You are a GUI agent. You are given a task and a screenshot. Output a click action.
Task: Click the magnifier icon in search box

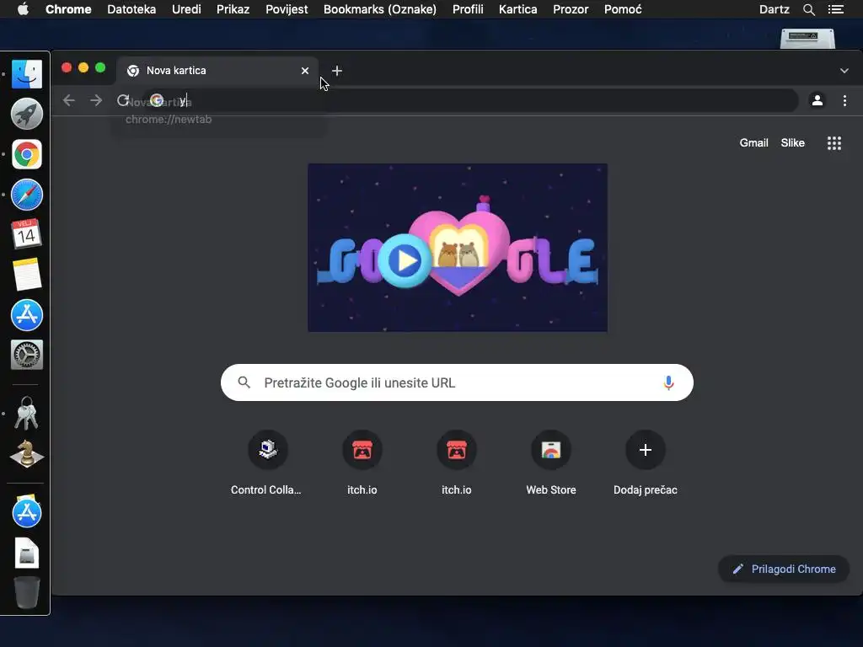(244, 382)
